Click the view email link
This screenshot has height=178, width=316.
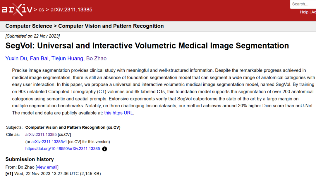coord(47,167)
